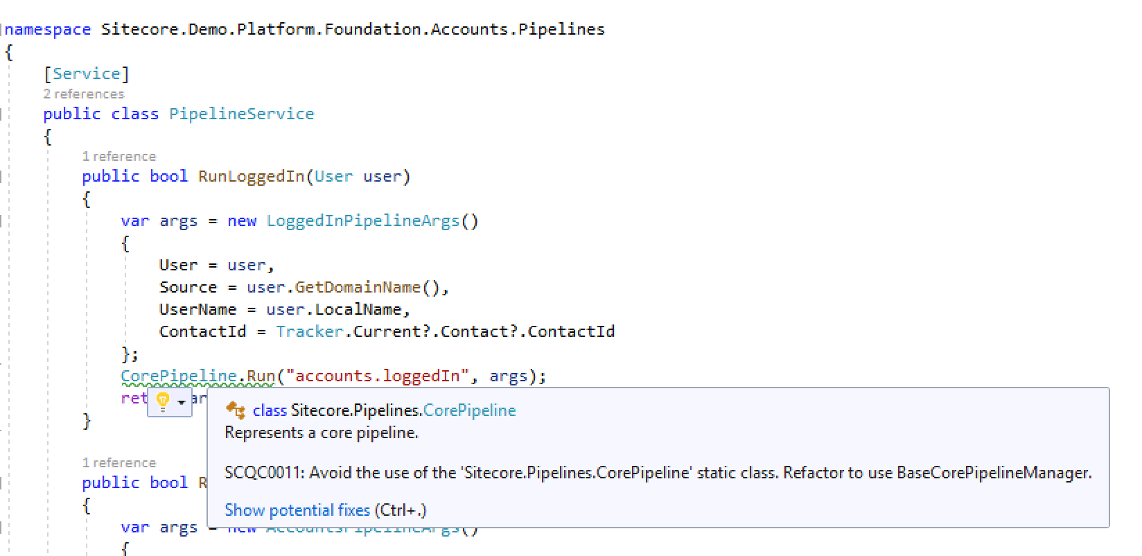Click the class glyph icon in the tooltip
This screenshot has height=556, width=1142.
pos(235,410)
